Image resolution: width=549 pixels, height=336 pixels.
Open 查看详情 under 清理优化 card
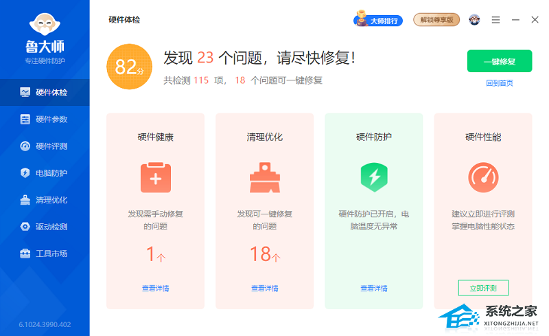coord(265,289)
